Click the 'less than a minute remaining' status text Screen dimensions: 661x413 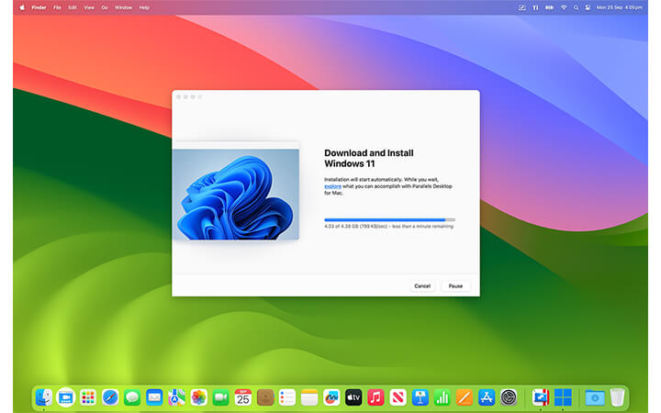click(x=422, y=227)
